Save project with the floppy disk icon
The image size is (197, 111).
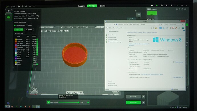click(x=23, y=6)
